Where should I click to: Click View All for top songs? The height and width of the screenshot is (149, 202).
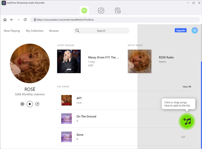[187, 87]
